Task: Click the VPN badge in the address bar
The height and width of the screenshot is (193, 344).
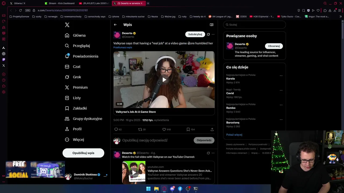Action: (x=28, y=10)
